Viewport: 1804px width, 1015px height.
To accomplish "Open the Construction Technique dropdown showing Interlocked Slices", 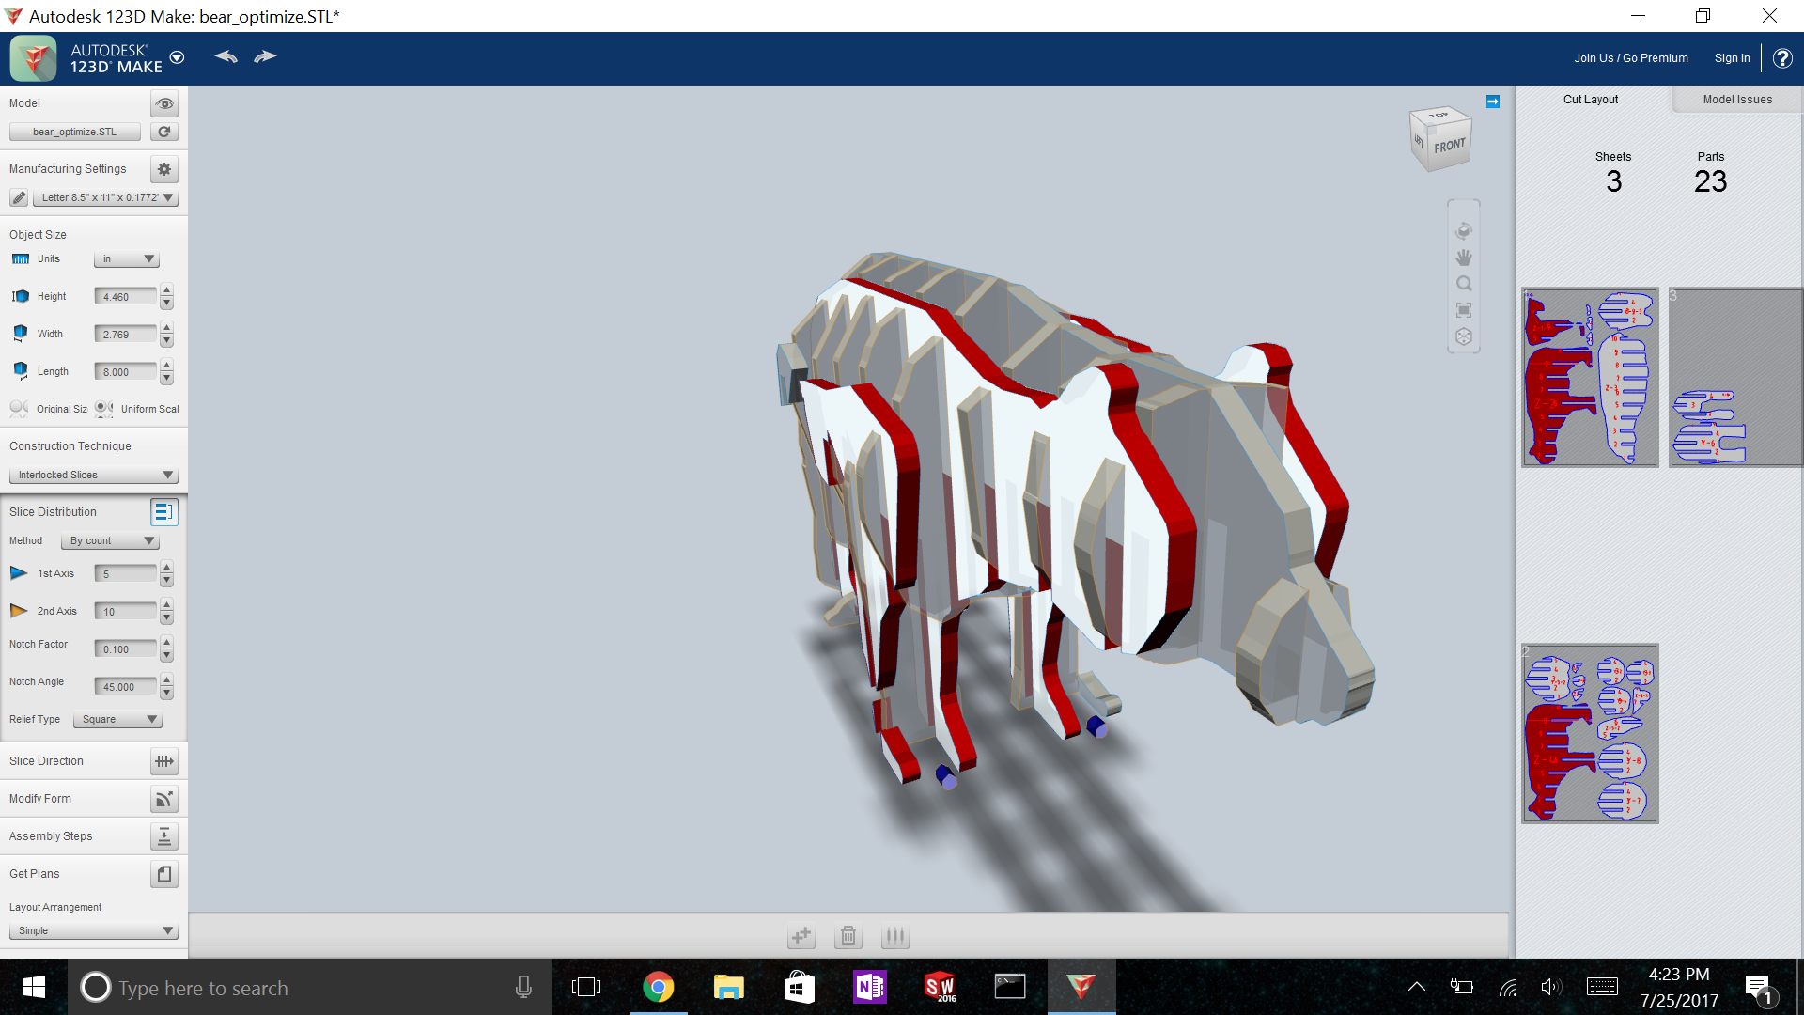I will coord(92,475).
